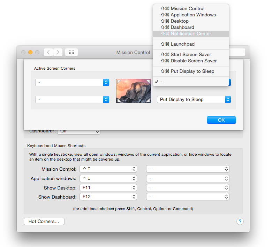The width and height of the screenshot is (272, 247).
Task: Open bottom-left corner action dropdown
Action: (x=72, y=100)
